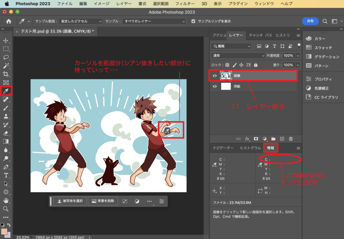Select the Clone Stamp tool
Screen dimensions: 344x239
coord(6,116)
